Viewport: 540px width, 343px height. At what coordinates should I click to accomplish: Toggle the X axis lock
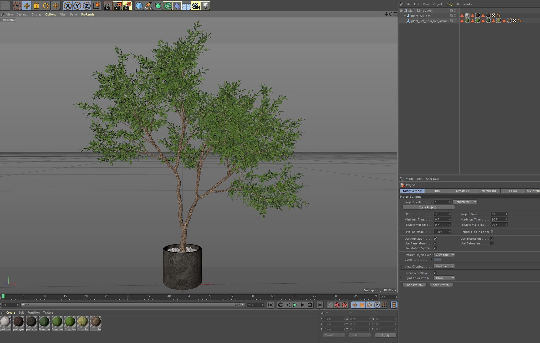coord(68,6)
